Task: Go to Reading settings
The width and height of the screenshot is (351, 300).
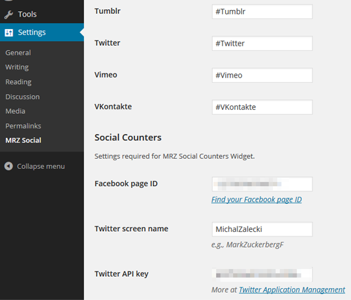Action: pyautogui.click(x=19, y=82)
